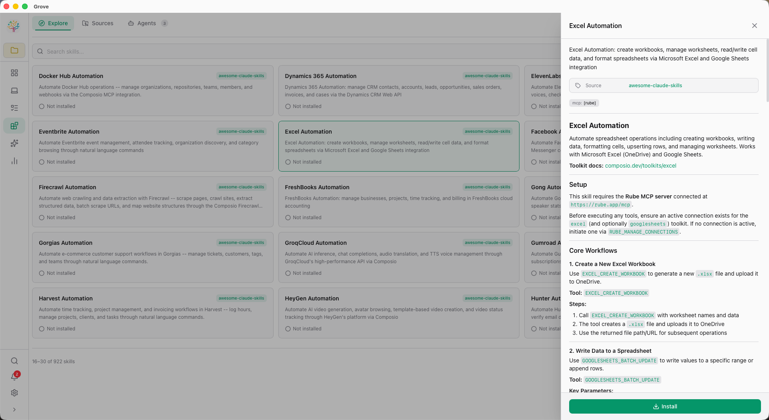
Task: Open the folder icon in sidebar
Action: (14, 50)
